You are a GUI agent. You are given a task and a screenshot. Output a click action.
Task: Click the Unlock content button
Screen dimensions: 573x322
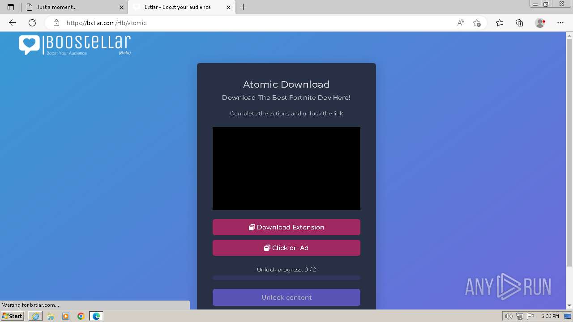click(x=286, y=297)
